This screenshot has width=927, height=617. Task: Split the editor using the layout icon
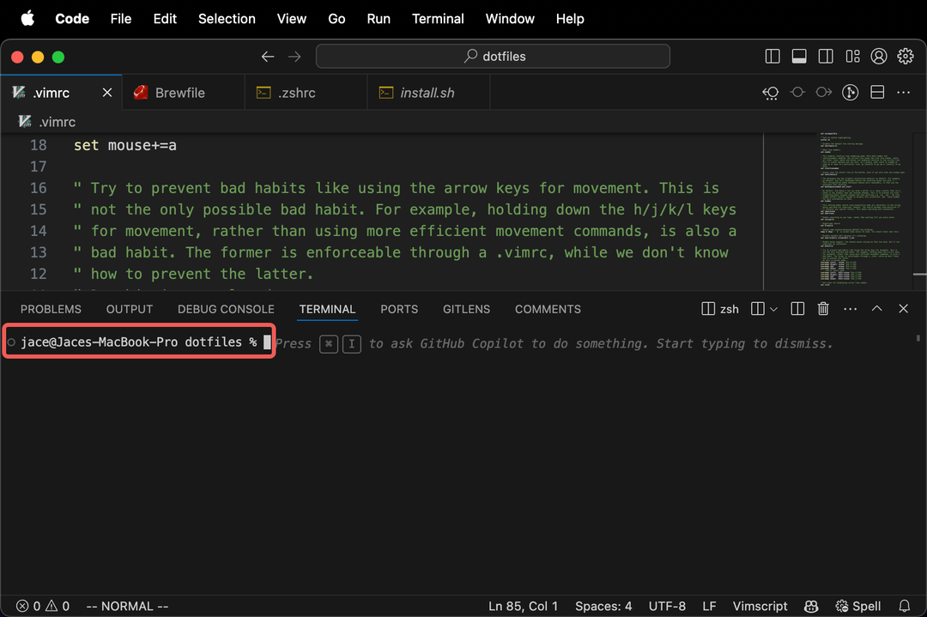[x=877, y=93]
